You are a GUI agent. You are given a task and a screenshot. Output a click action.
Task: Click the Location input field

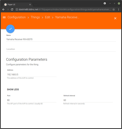[61, 49]
